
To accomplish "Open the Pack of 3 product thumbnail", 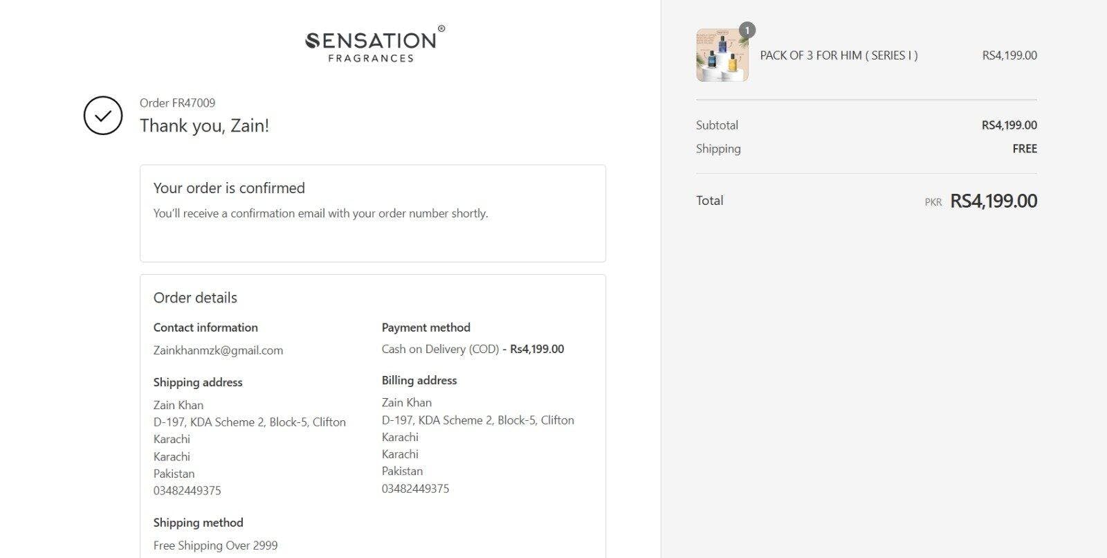I will 722,55.
